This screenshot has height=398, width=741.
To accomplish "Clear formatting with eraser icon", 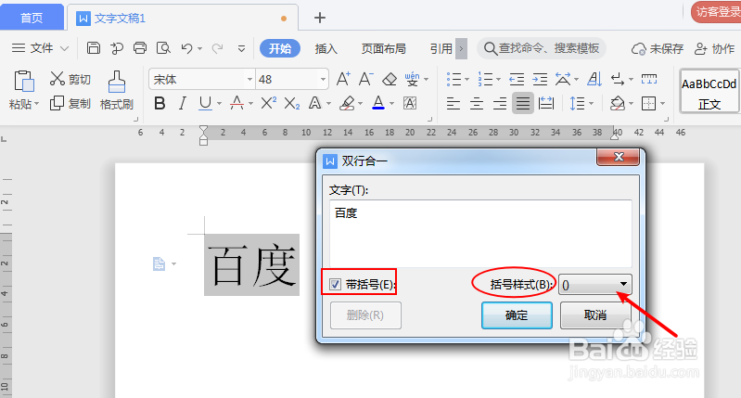I will pos(390,79).
